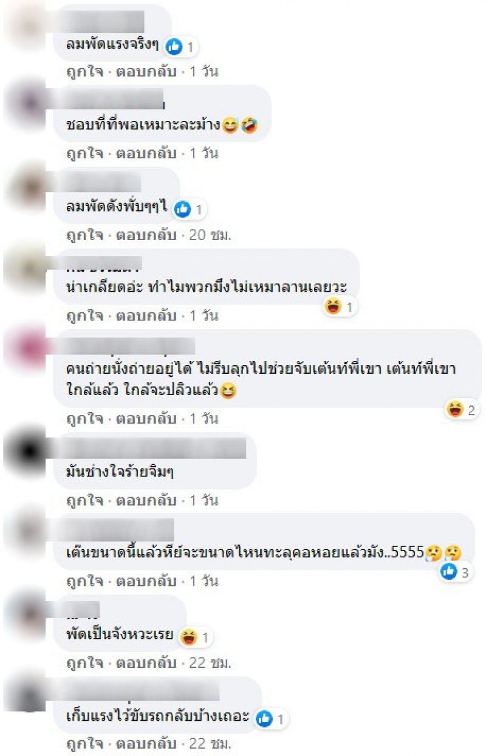
Task: Click ตอบกลับ under พัดเป็นจังหวะเรย comment
Action: (146, 662)
